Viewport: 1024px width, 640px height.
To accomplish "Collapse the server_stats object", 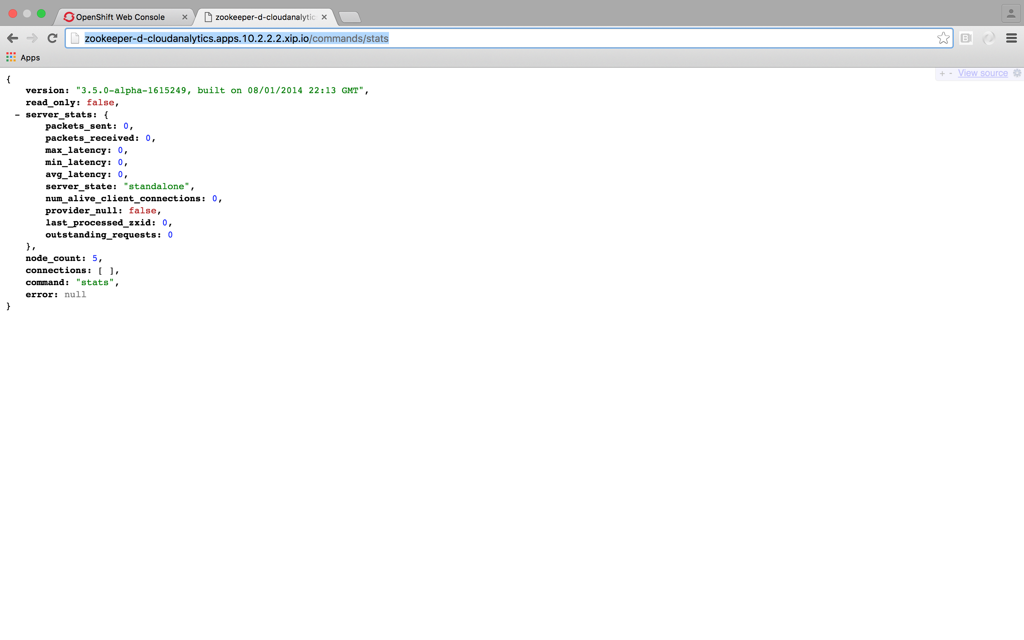I will pyautogui.click(x=17, y=115).
